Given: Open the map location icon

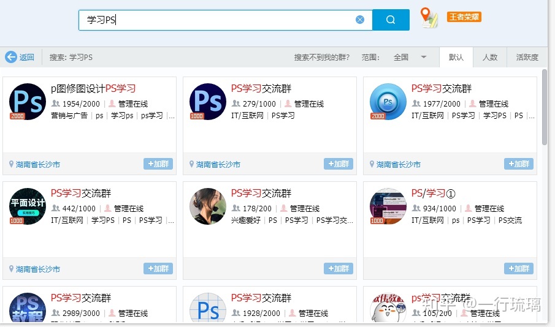Looking at the screenshot, I should pos(429,18).
